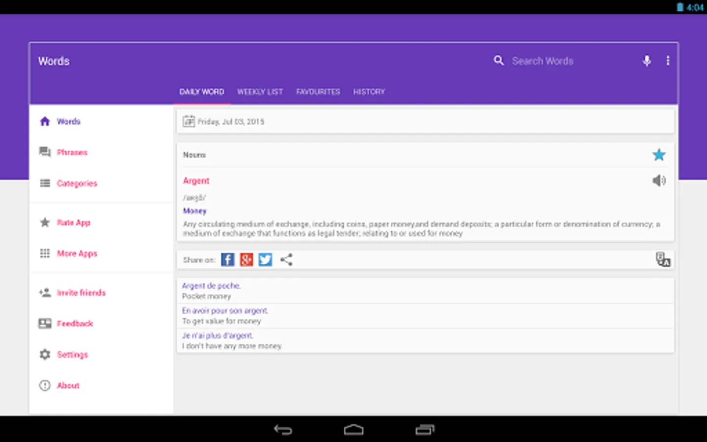Click the add-person Invite friends icon
The image size is (707, 442).
pyautogui.click(x=45, y=293)
